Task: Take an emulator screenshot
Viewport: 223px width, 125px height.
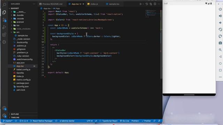Action: click(x=220, y=43)
